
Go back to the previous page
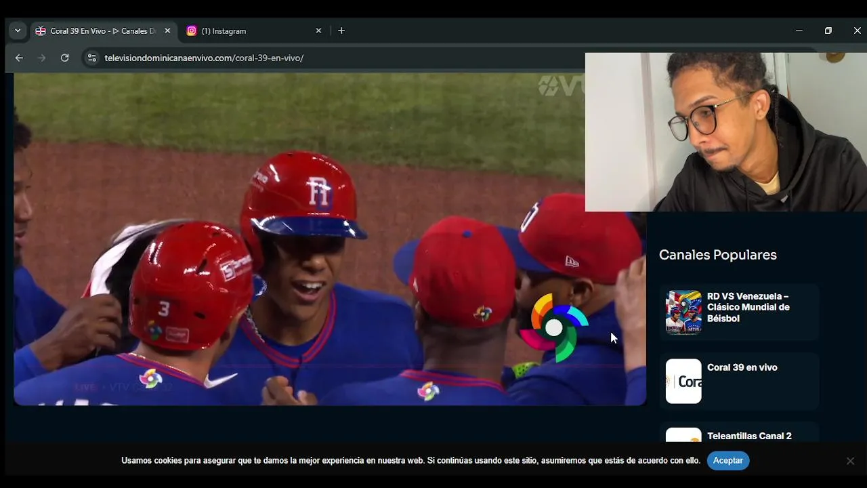click(19, 58)
